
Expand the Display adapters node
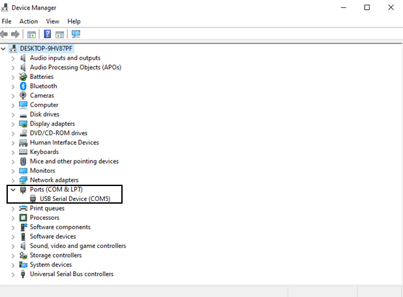click(13, 124)
